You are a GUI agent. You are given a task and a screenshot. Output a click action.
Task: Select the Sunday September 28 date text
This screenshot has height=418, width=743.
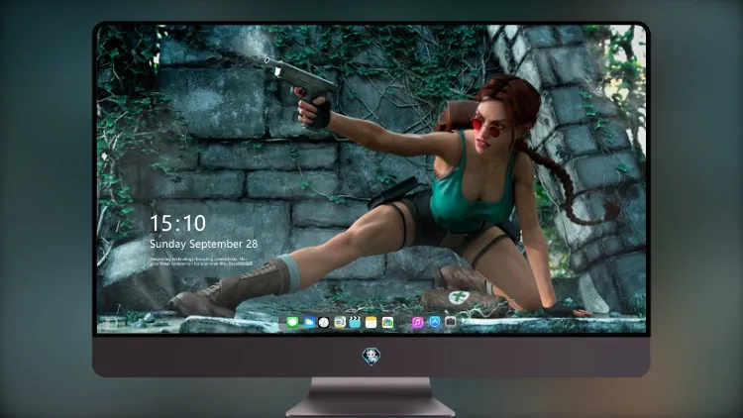pos(204,244)
